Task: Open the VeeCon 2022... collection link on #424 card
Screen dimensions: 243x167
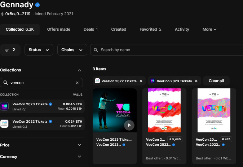Action: [x=208, y=145]
